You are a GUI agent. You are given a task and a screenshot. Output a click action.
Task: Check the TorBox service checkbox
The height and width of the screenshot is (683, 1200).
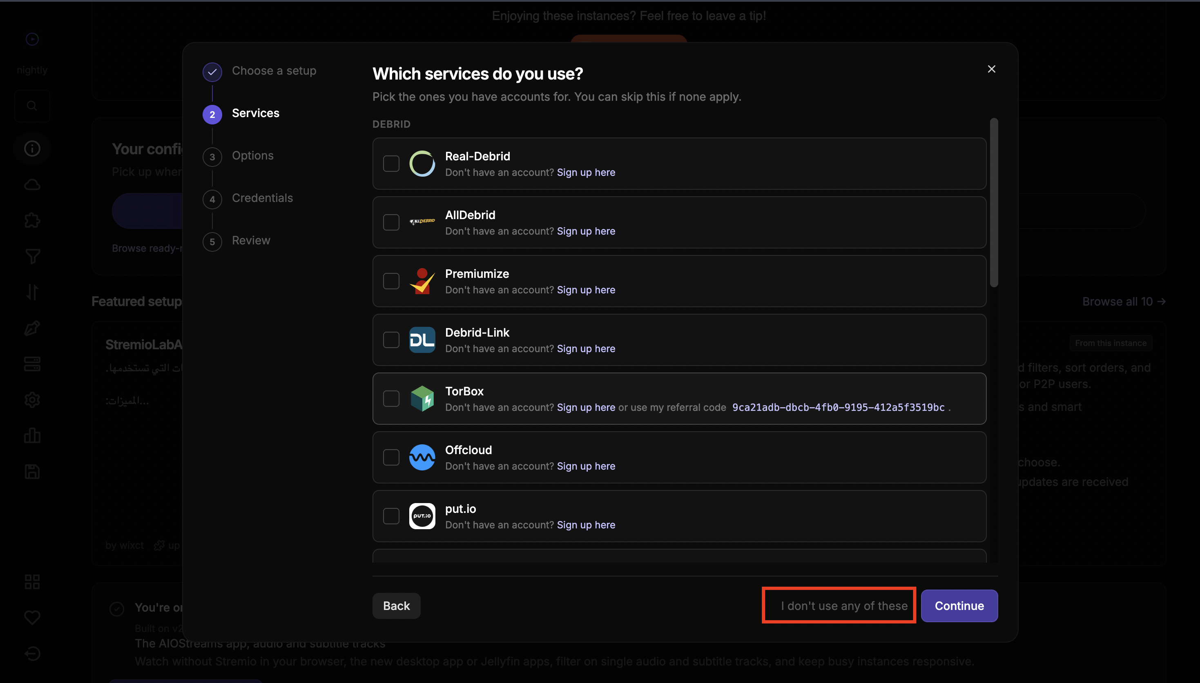pos(391,399)
